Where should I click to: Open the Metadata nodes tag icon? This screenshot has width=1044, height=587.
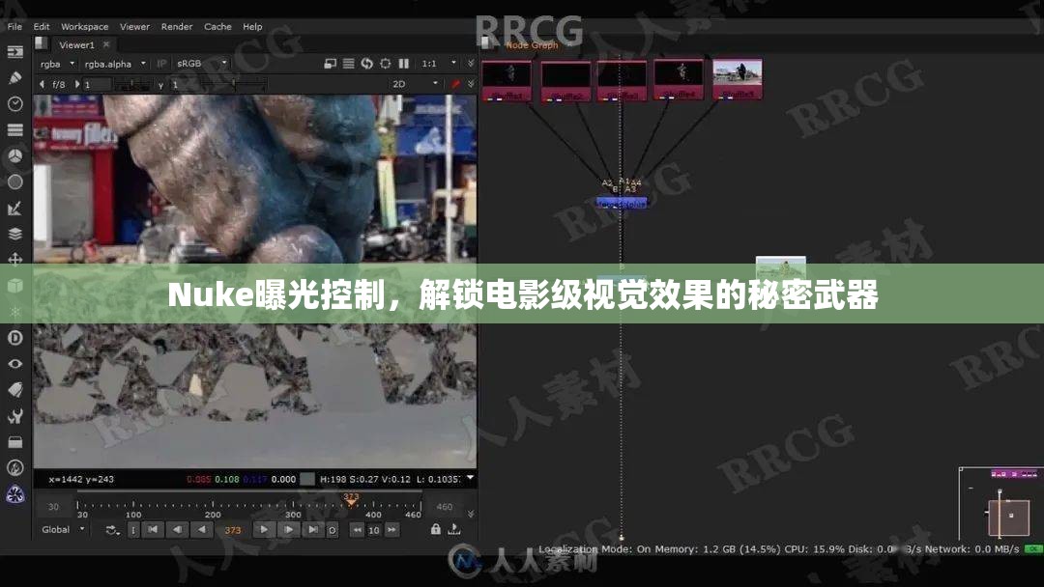(x=14, y=389)
